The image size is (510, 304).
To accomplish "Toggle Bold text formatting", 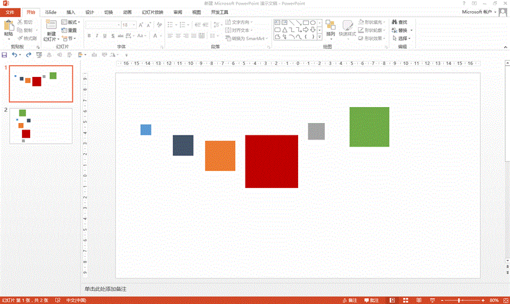I will click(89, 35).
